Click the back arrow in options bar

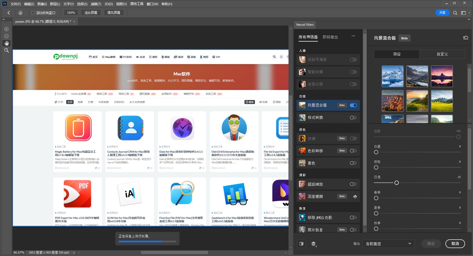9,13
